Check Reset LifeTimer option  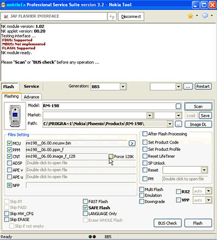[x=145, y=156]
